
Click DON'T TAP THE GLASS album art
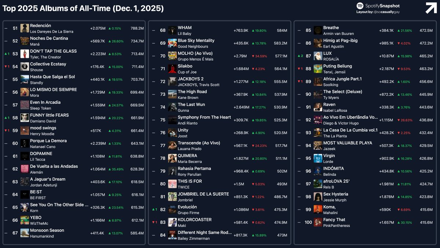(25, 54)
